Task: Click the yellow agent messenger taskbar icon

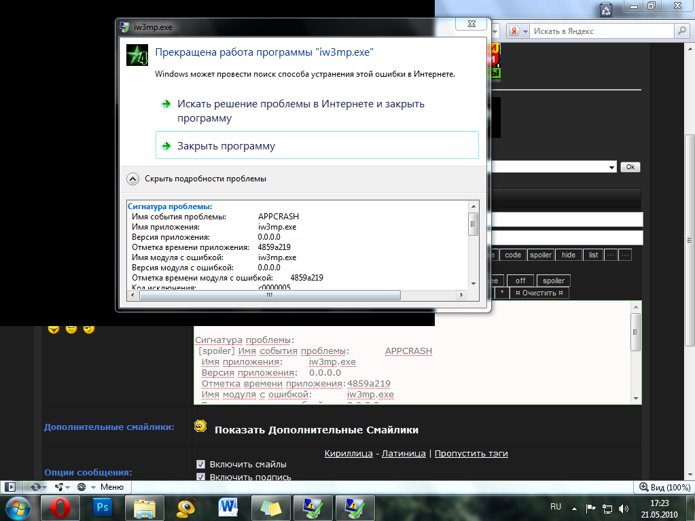Action: (187, 507)
